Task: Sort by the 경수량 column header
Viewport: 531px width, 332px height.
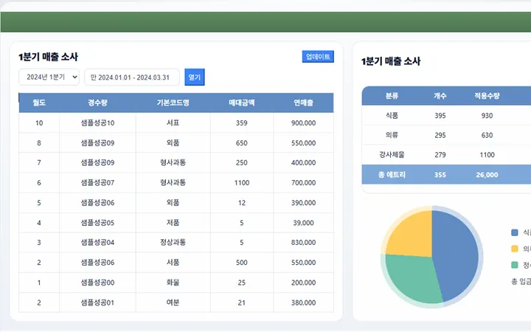Action: pos(97,103)
